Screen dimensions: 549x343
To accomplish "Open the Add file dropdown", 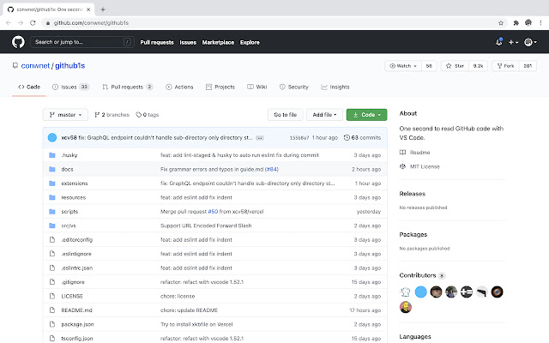I will click(324, 115).
